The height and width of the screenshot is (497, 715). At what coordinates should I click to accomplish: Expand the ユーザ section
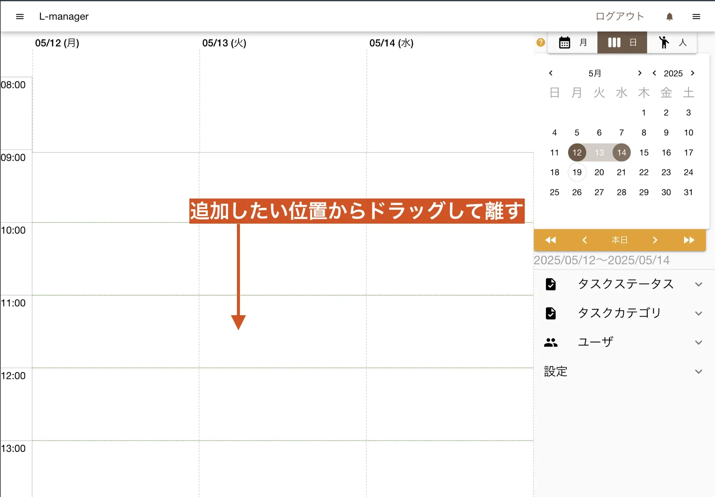(699, 342)
